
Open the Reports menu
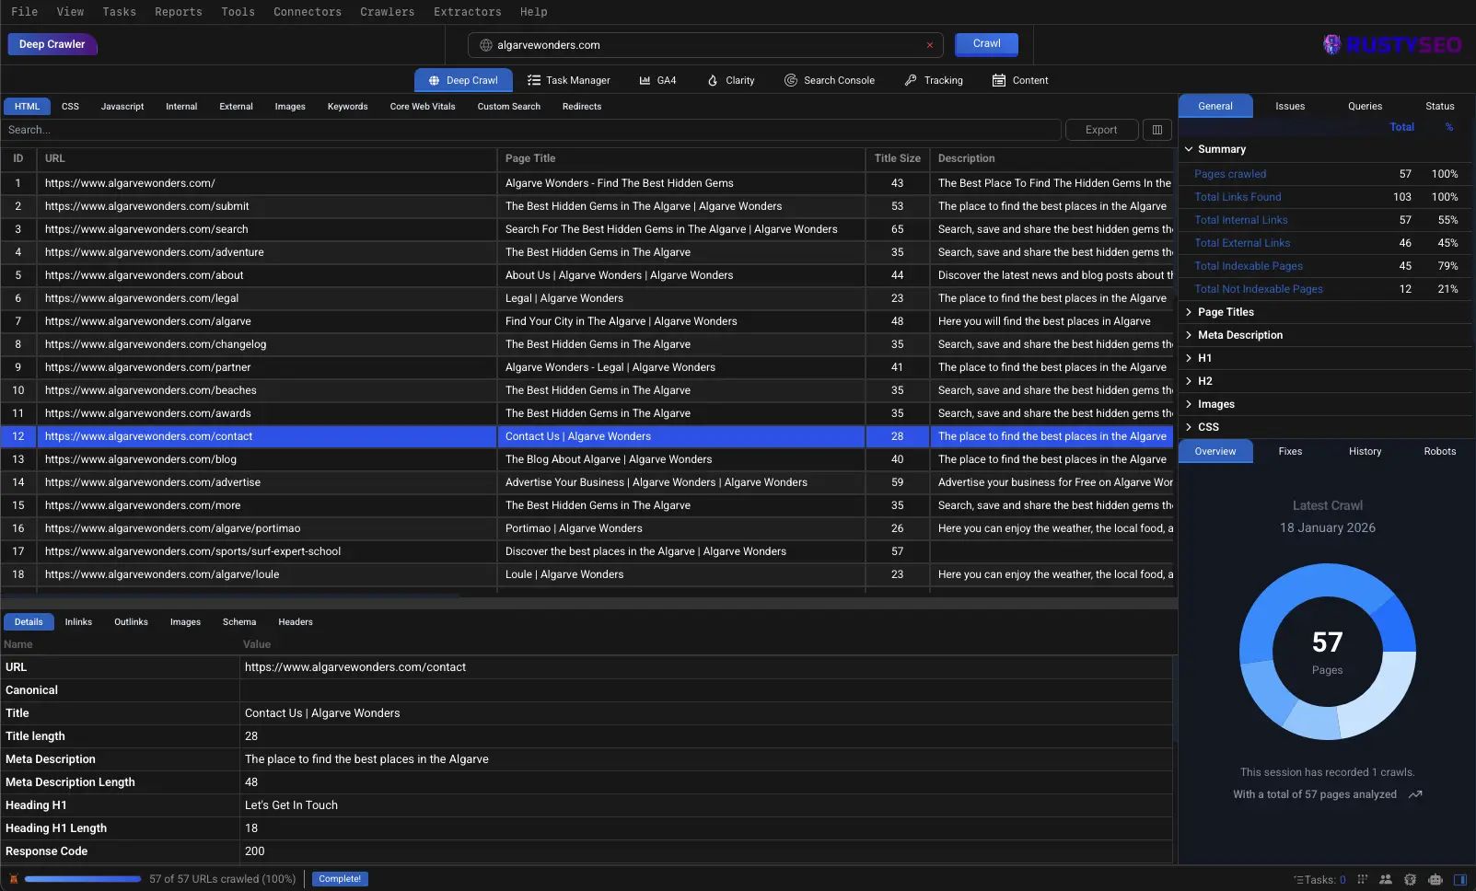[x=178, y=12]
